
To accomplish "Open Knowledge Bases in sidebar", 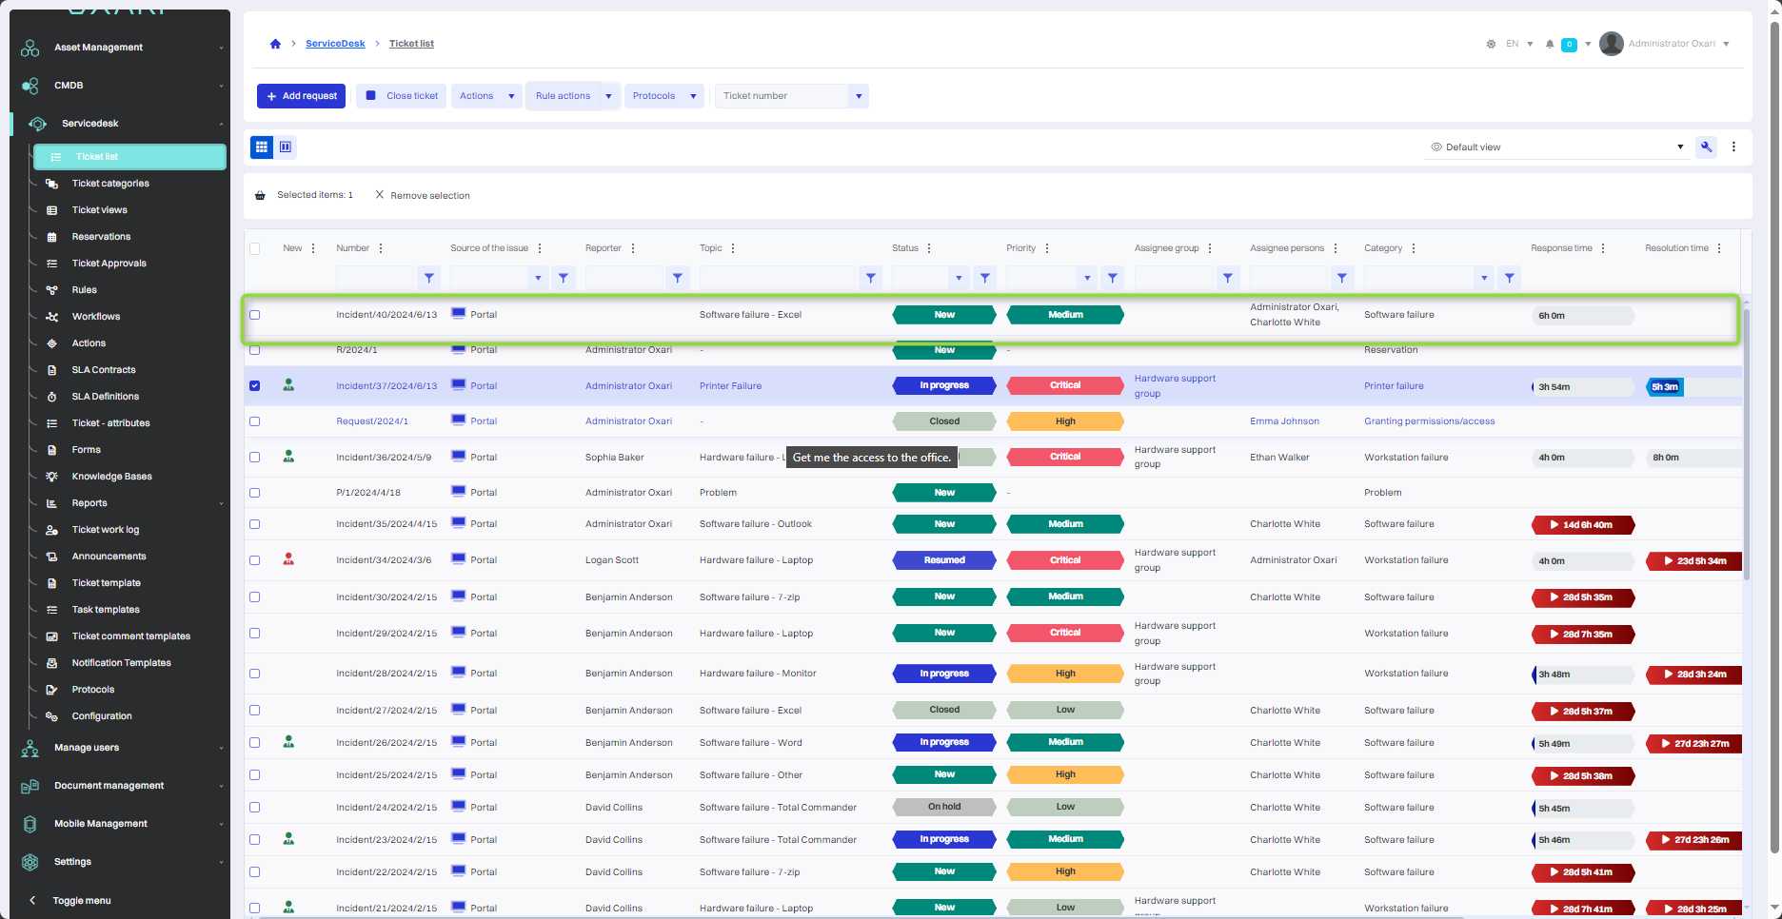I will 111,477.
